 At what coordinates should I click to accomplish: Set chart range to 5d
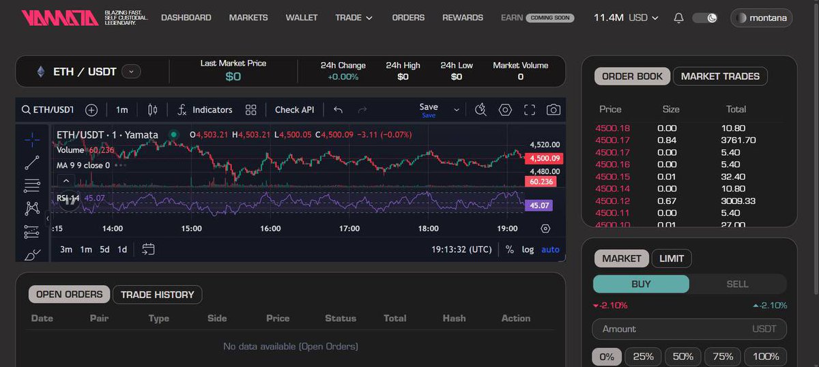pyautogui.click(x=104, y=250)
